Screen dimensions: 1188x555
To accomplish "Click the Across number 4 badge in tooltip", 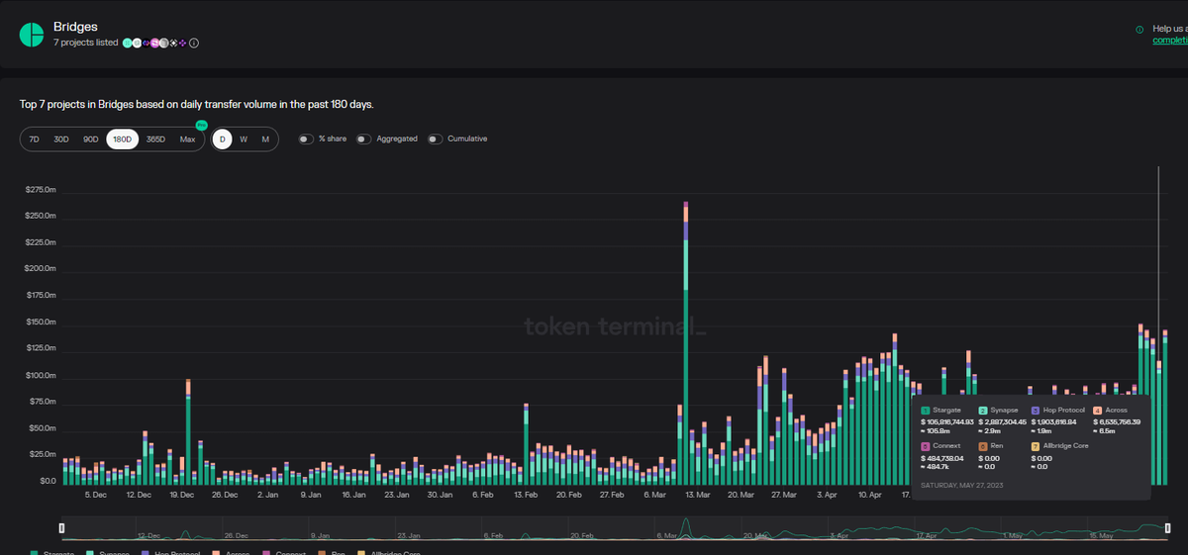I will pyautogui.click(x=1097, y=410).
